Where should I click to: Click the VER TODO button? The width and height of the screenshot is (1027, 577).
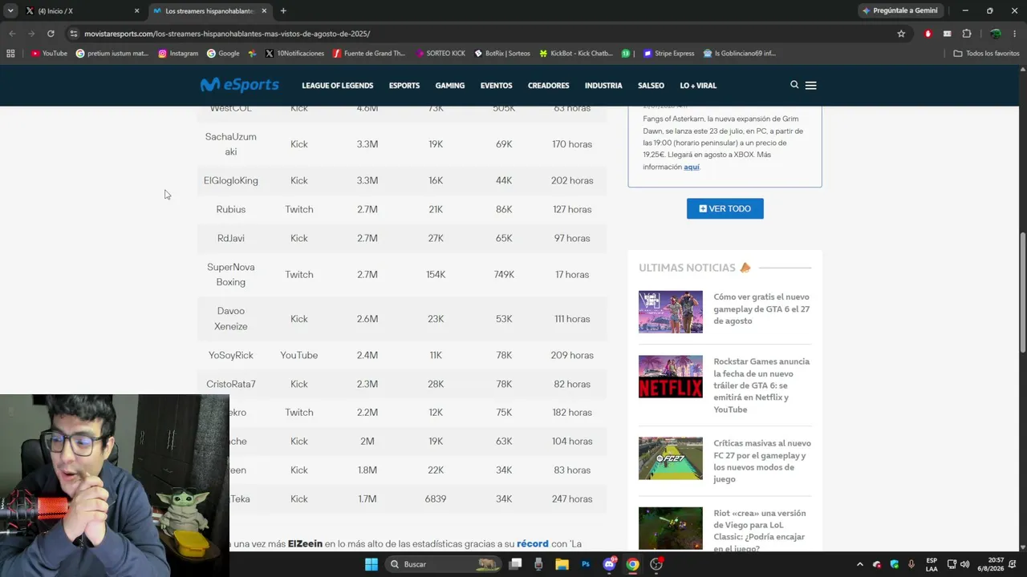click(x=725, y=208)
